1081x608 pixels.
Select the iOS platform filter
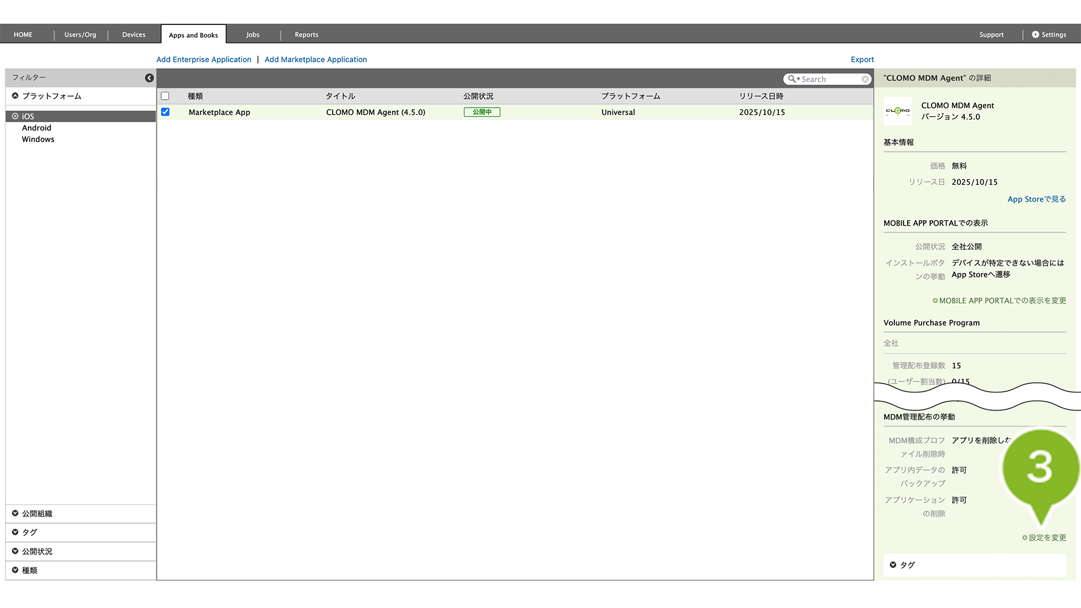coord(28,116)
